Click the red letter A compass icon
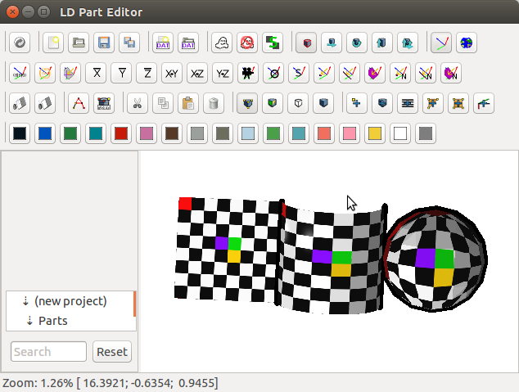The image size is (519, 392). [79, 103]
